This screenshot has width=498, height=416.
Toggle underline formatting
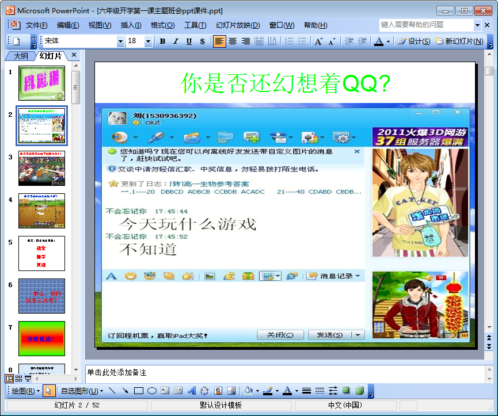(189, 41)
